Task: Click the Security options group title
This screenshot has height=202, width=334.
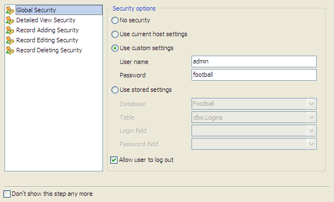Action: 134,8
